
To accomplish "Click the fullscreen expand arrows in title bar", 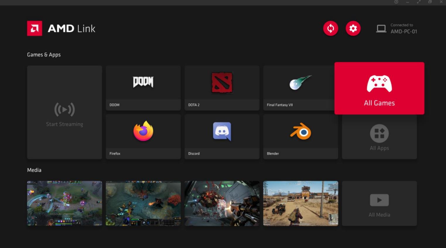I will coord(419,2).
